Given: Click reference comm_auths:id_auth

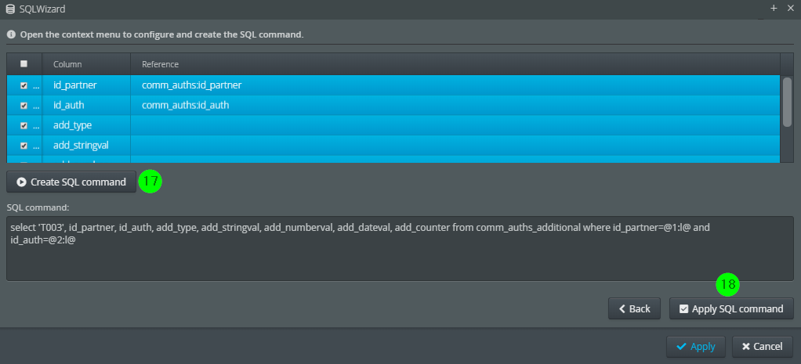Looking at the screenshot, I should point(186,105).
